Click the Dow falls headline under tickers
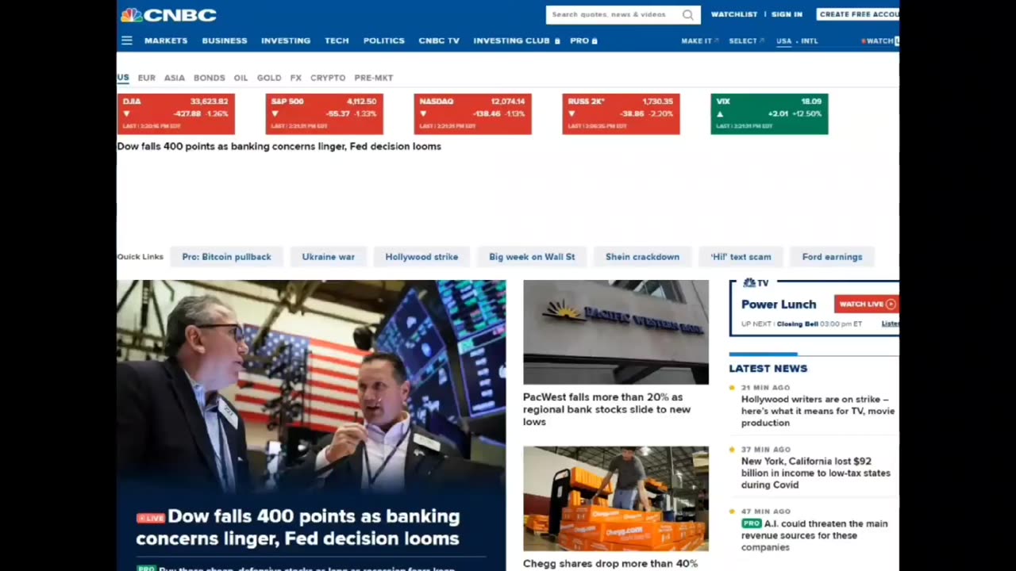 coord(279,147)
